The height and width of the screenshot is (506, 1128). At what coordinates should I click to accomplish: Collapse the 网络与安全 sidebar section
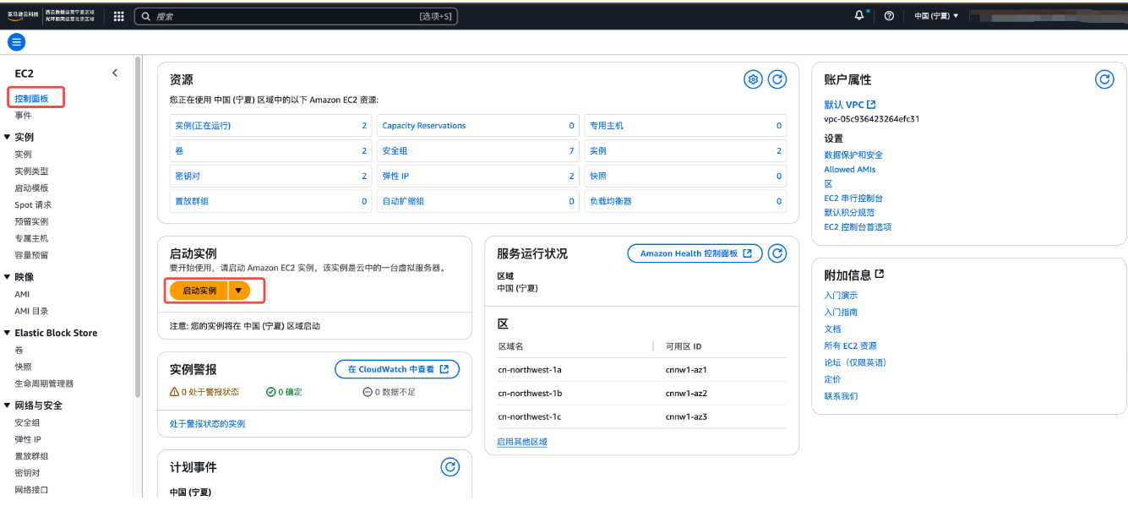point(8,405)
